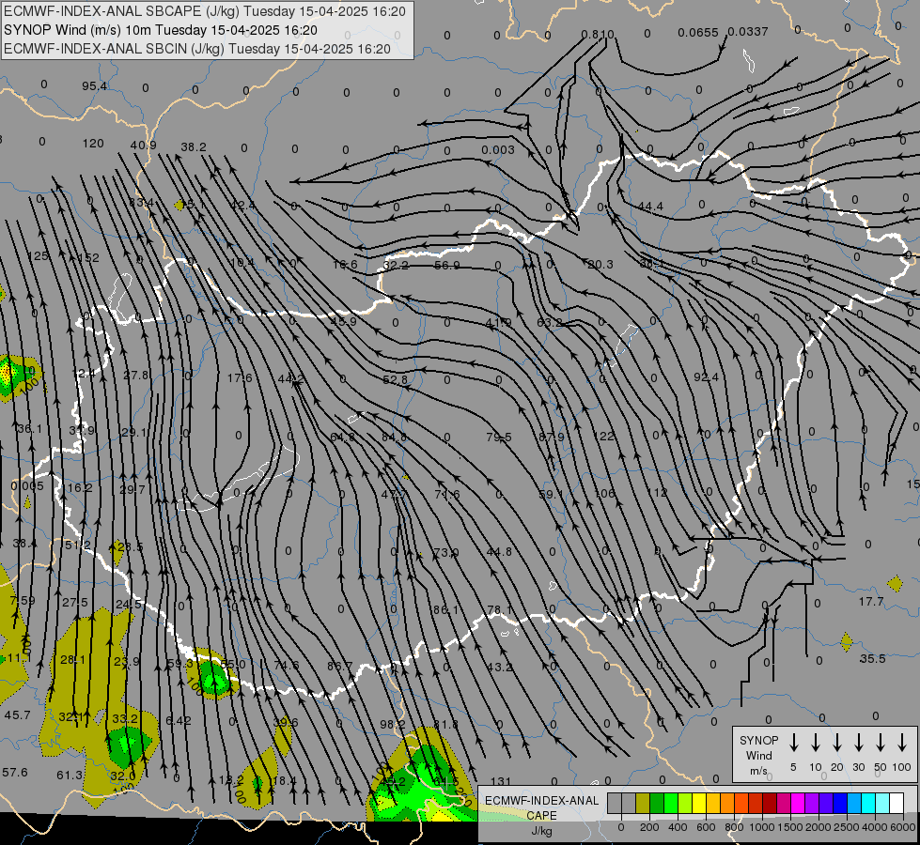Click the SYNOP Wind 10m title line

point(160,30)
